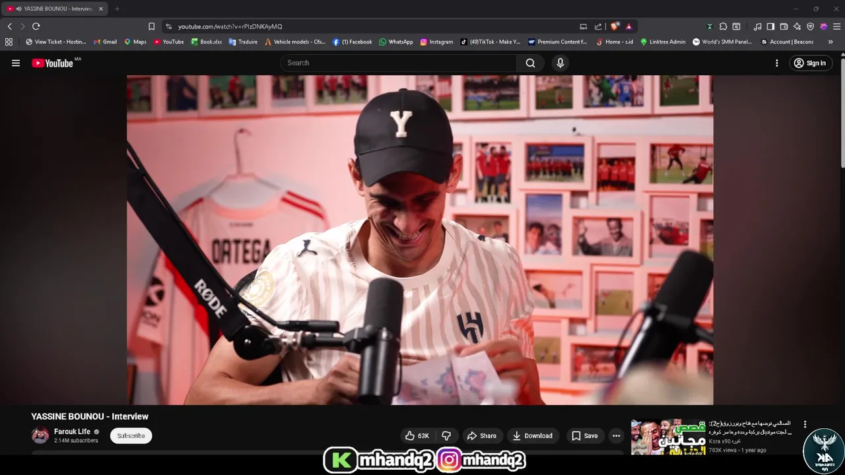Mute tab using speaker icon
845x475 pixels.
pyautogui.click(x=18, y=9)
